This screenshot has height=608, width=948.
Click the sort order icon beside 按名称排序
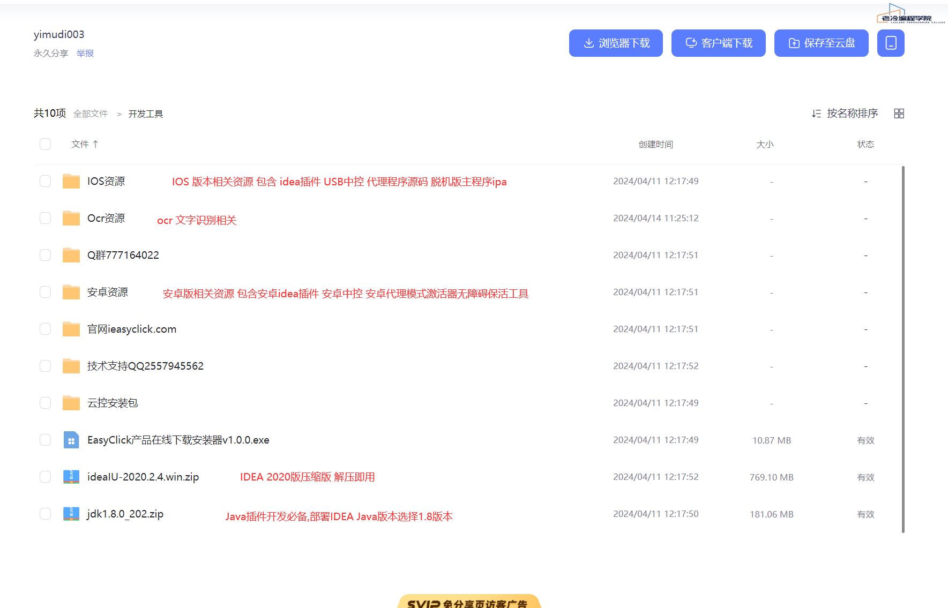816,114
